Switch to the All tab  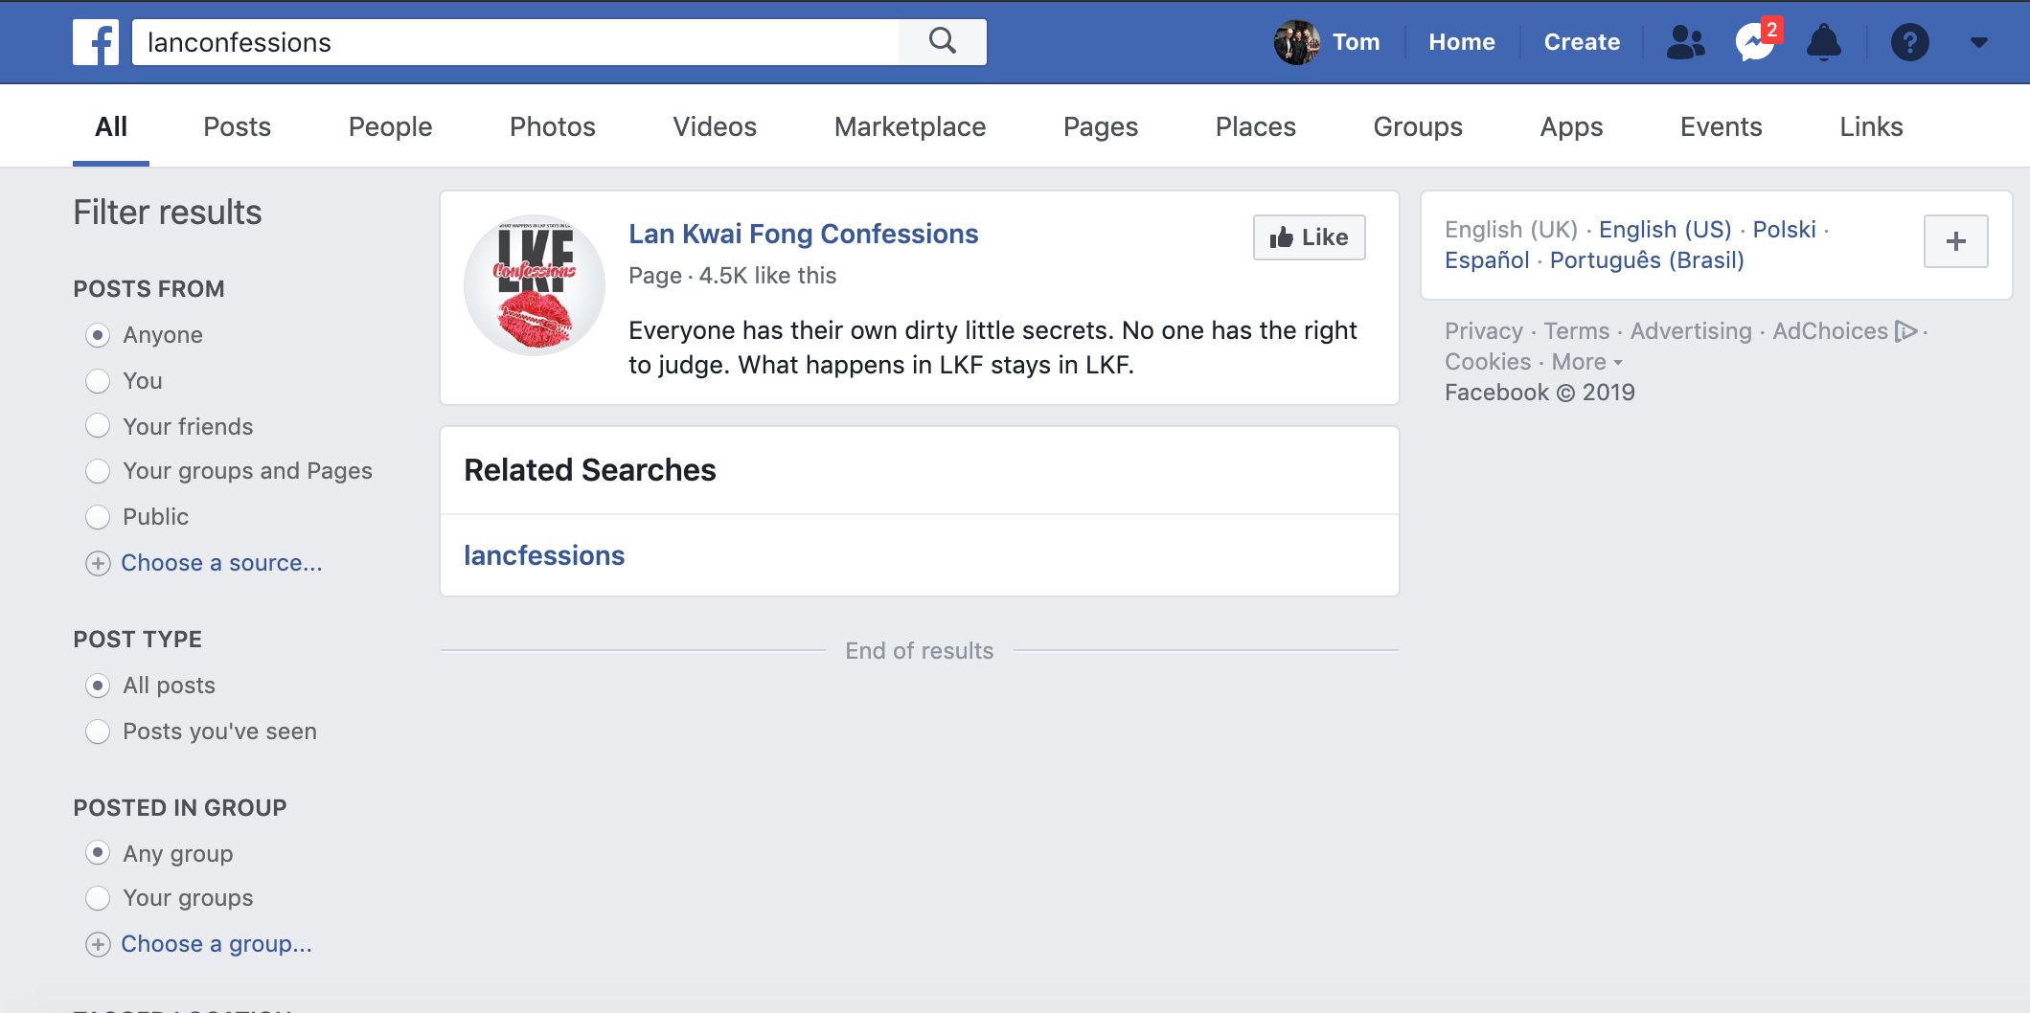111,126
